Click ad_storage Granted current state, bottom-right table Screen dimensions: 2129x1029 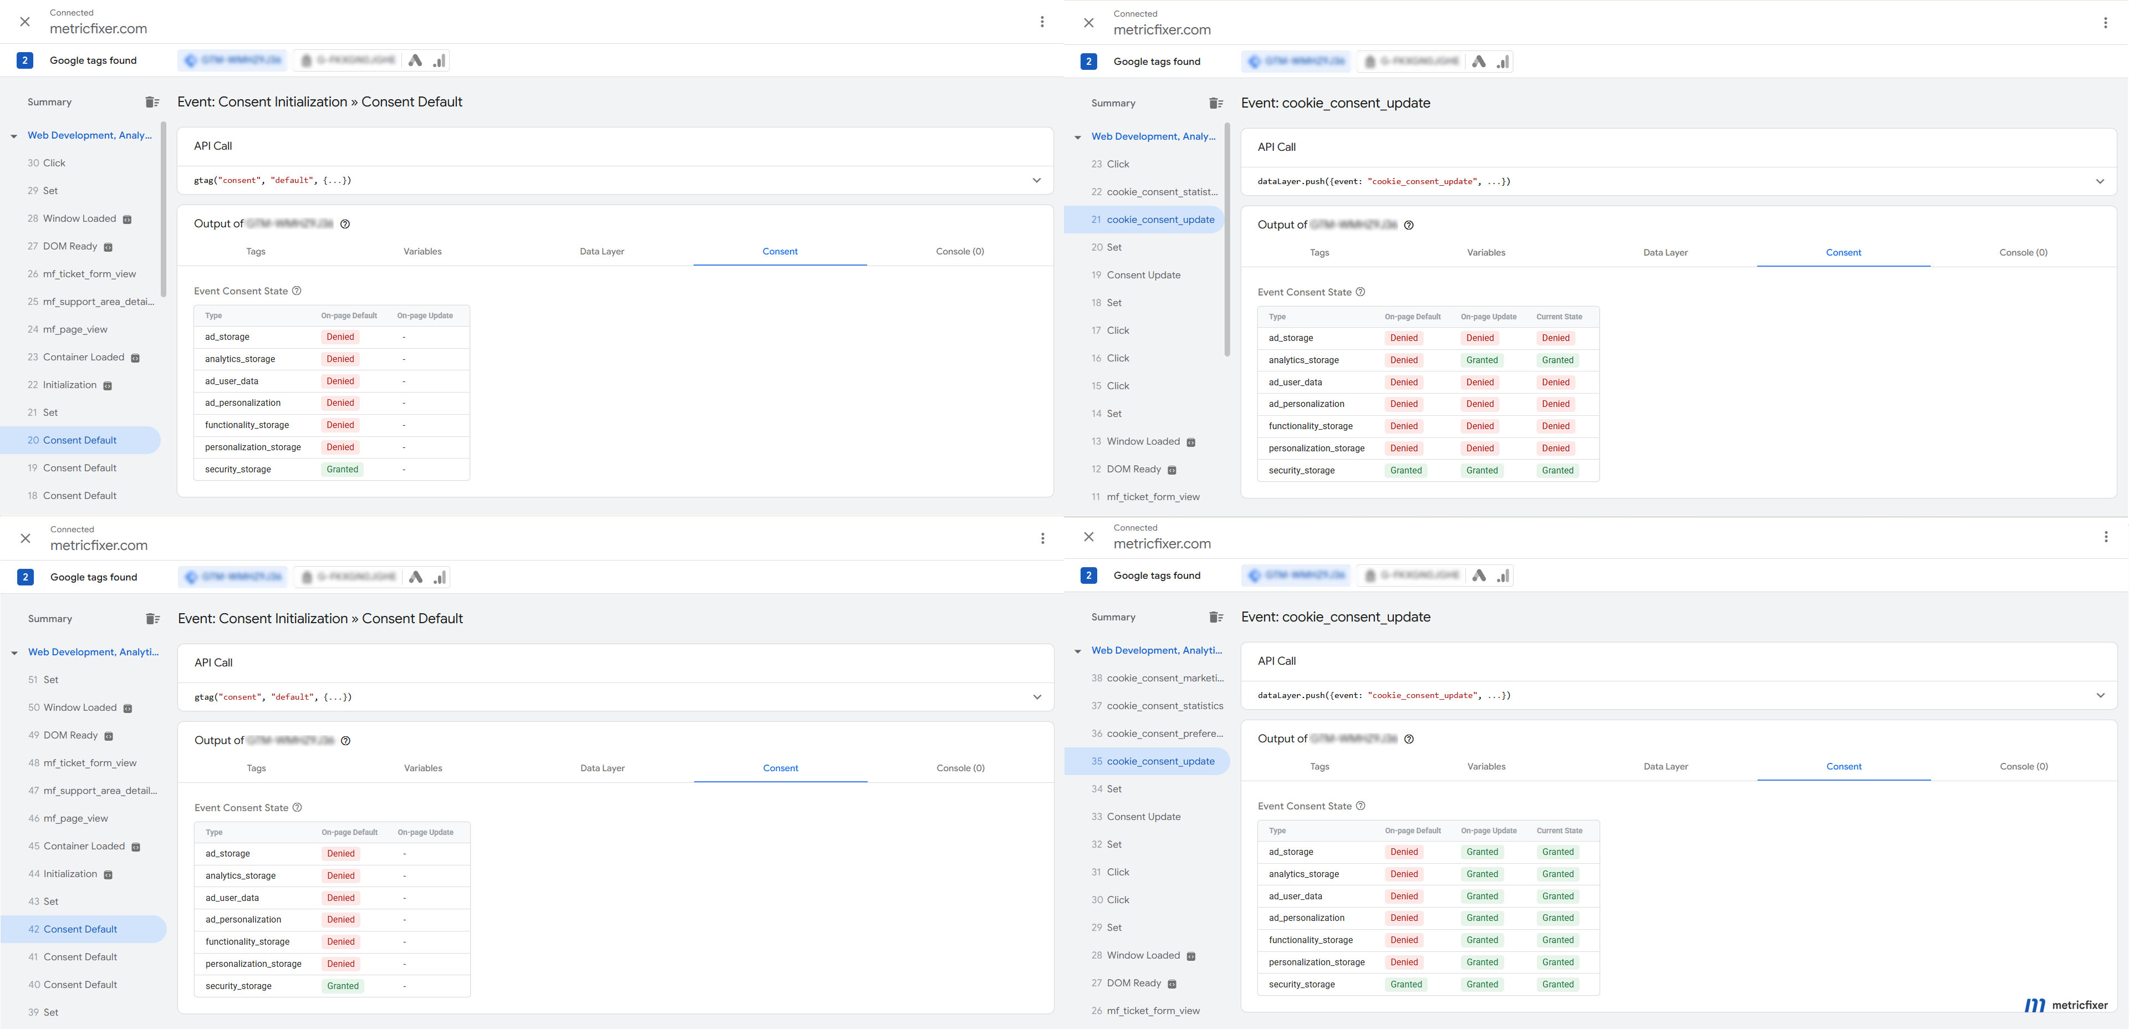click(1558, 852)
